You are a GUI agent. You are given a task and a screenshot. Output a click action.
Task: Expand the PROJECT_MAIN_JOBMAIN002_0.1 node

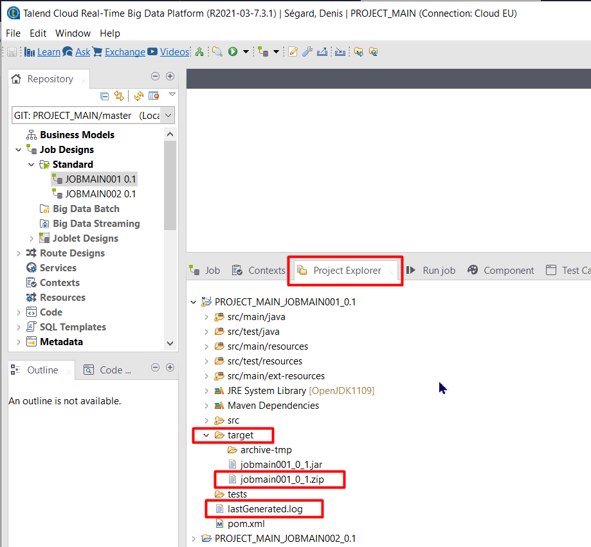pos(194,538)
